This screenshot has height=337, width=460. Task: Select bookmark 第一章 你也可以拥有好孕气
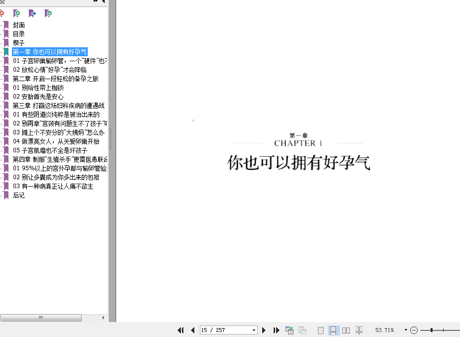(49, 52)
